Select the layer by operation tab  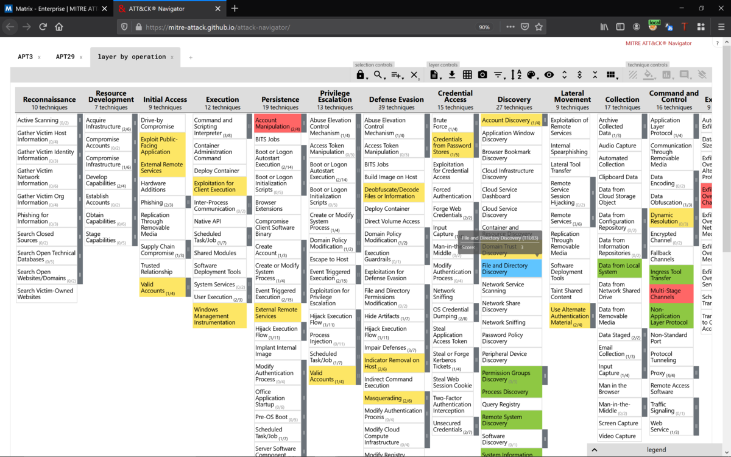[x=132, y=57]
